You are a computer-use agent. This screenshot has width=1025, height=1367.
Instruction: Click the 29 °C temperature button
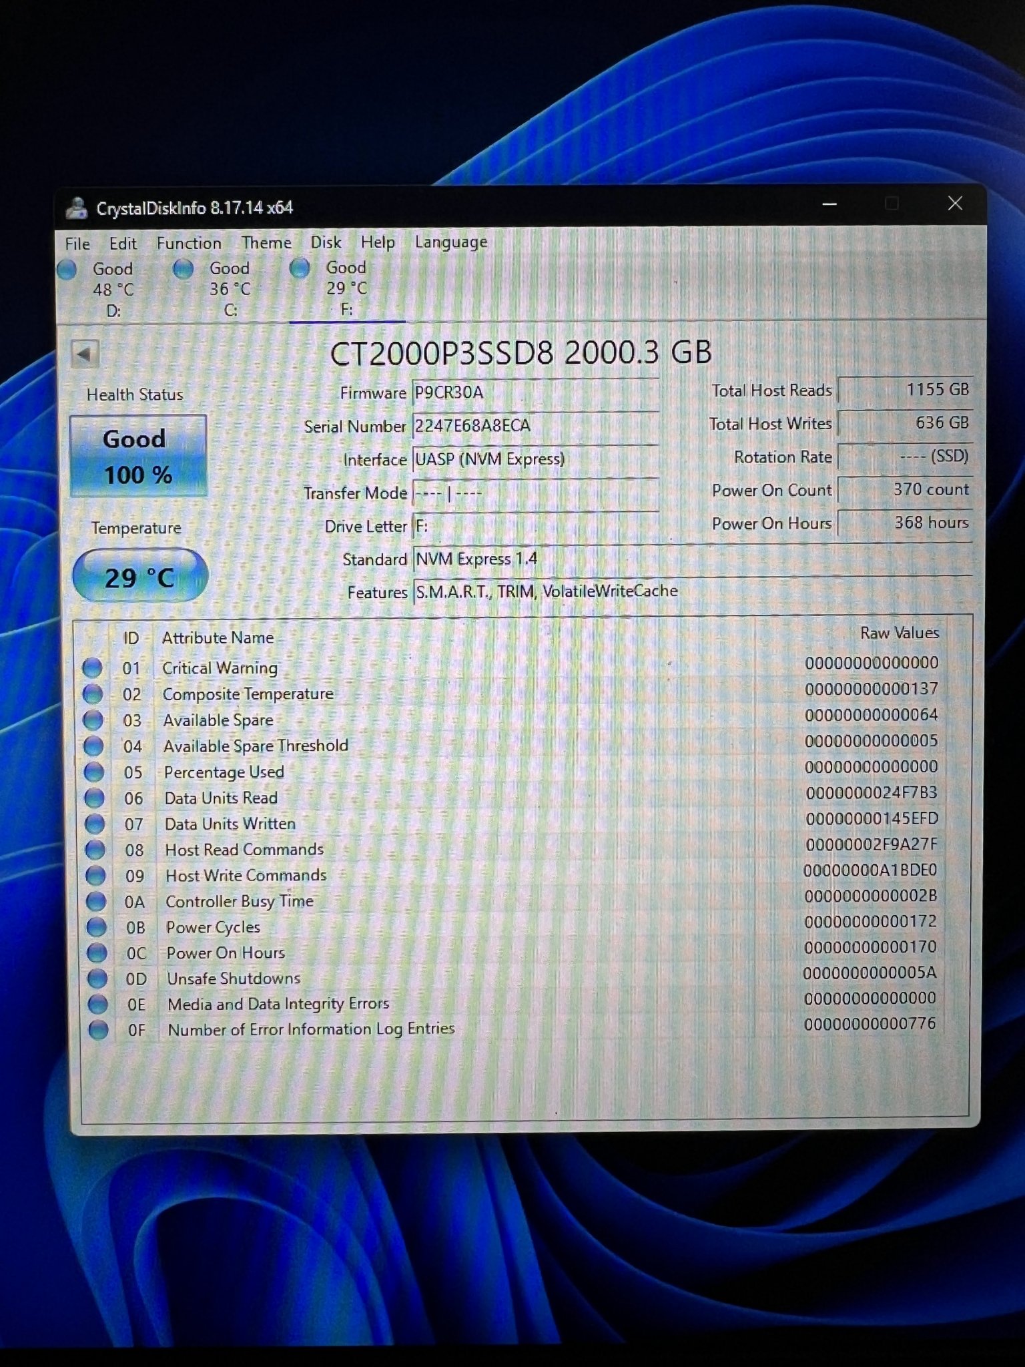click(139, 577)
